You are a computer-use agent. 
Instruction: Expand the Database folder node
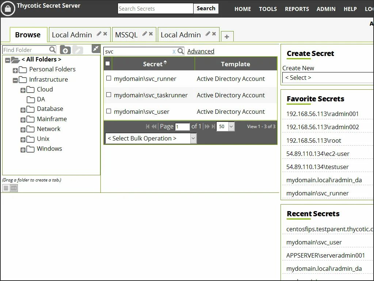(23, 110)
